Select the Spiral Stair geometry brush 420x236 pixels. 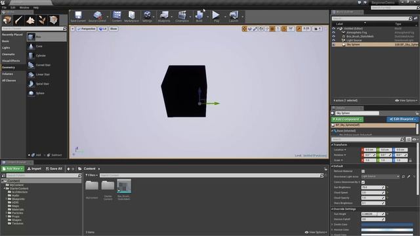pos(47,84)
